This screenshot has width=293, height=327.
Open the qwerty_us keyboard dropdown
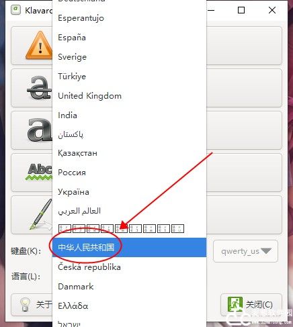(x=245, y=251)
